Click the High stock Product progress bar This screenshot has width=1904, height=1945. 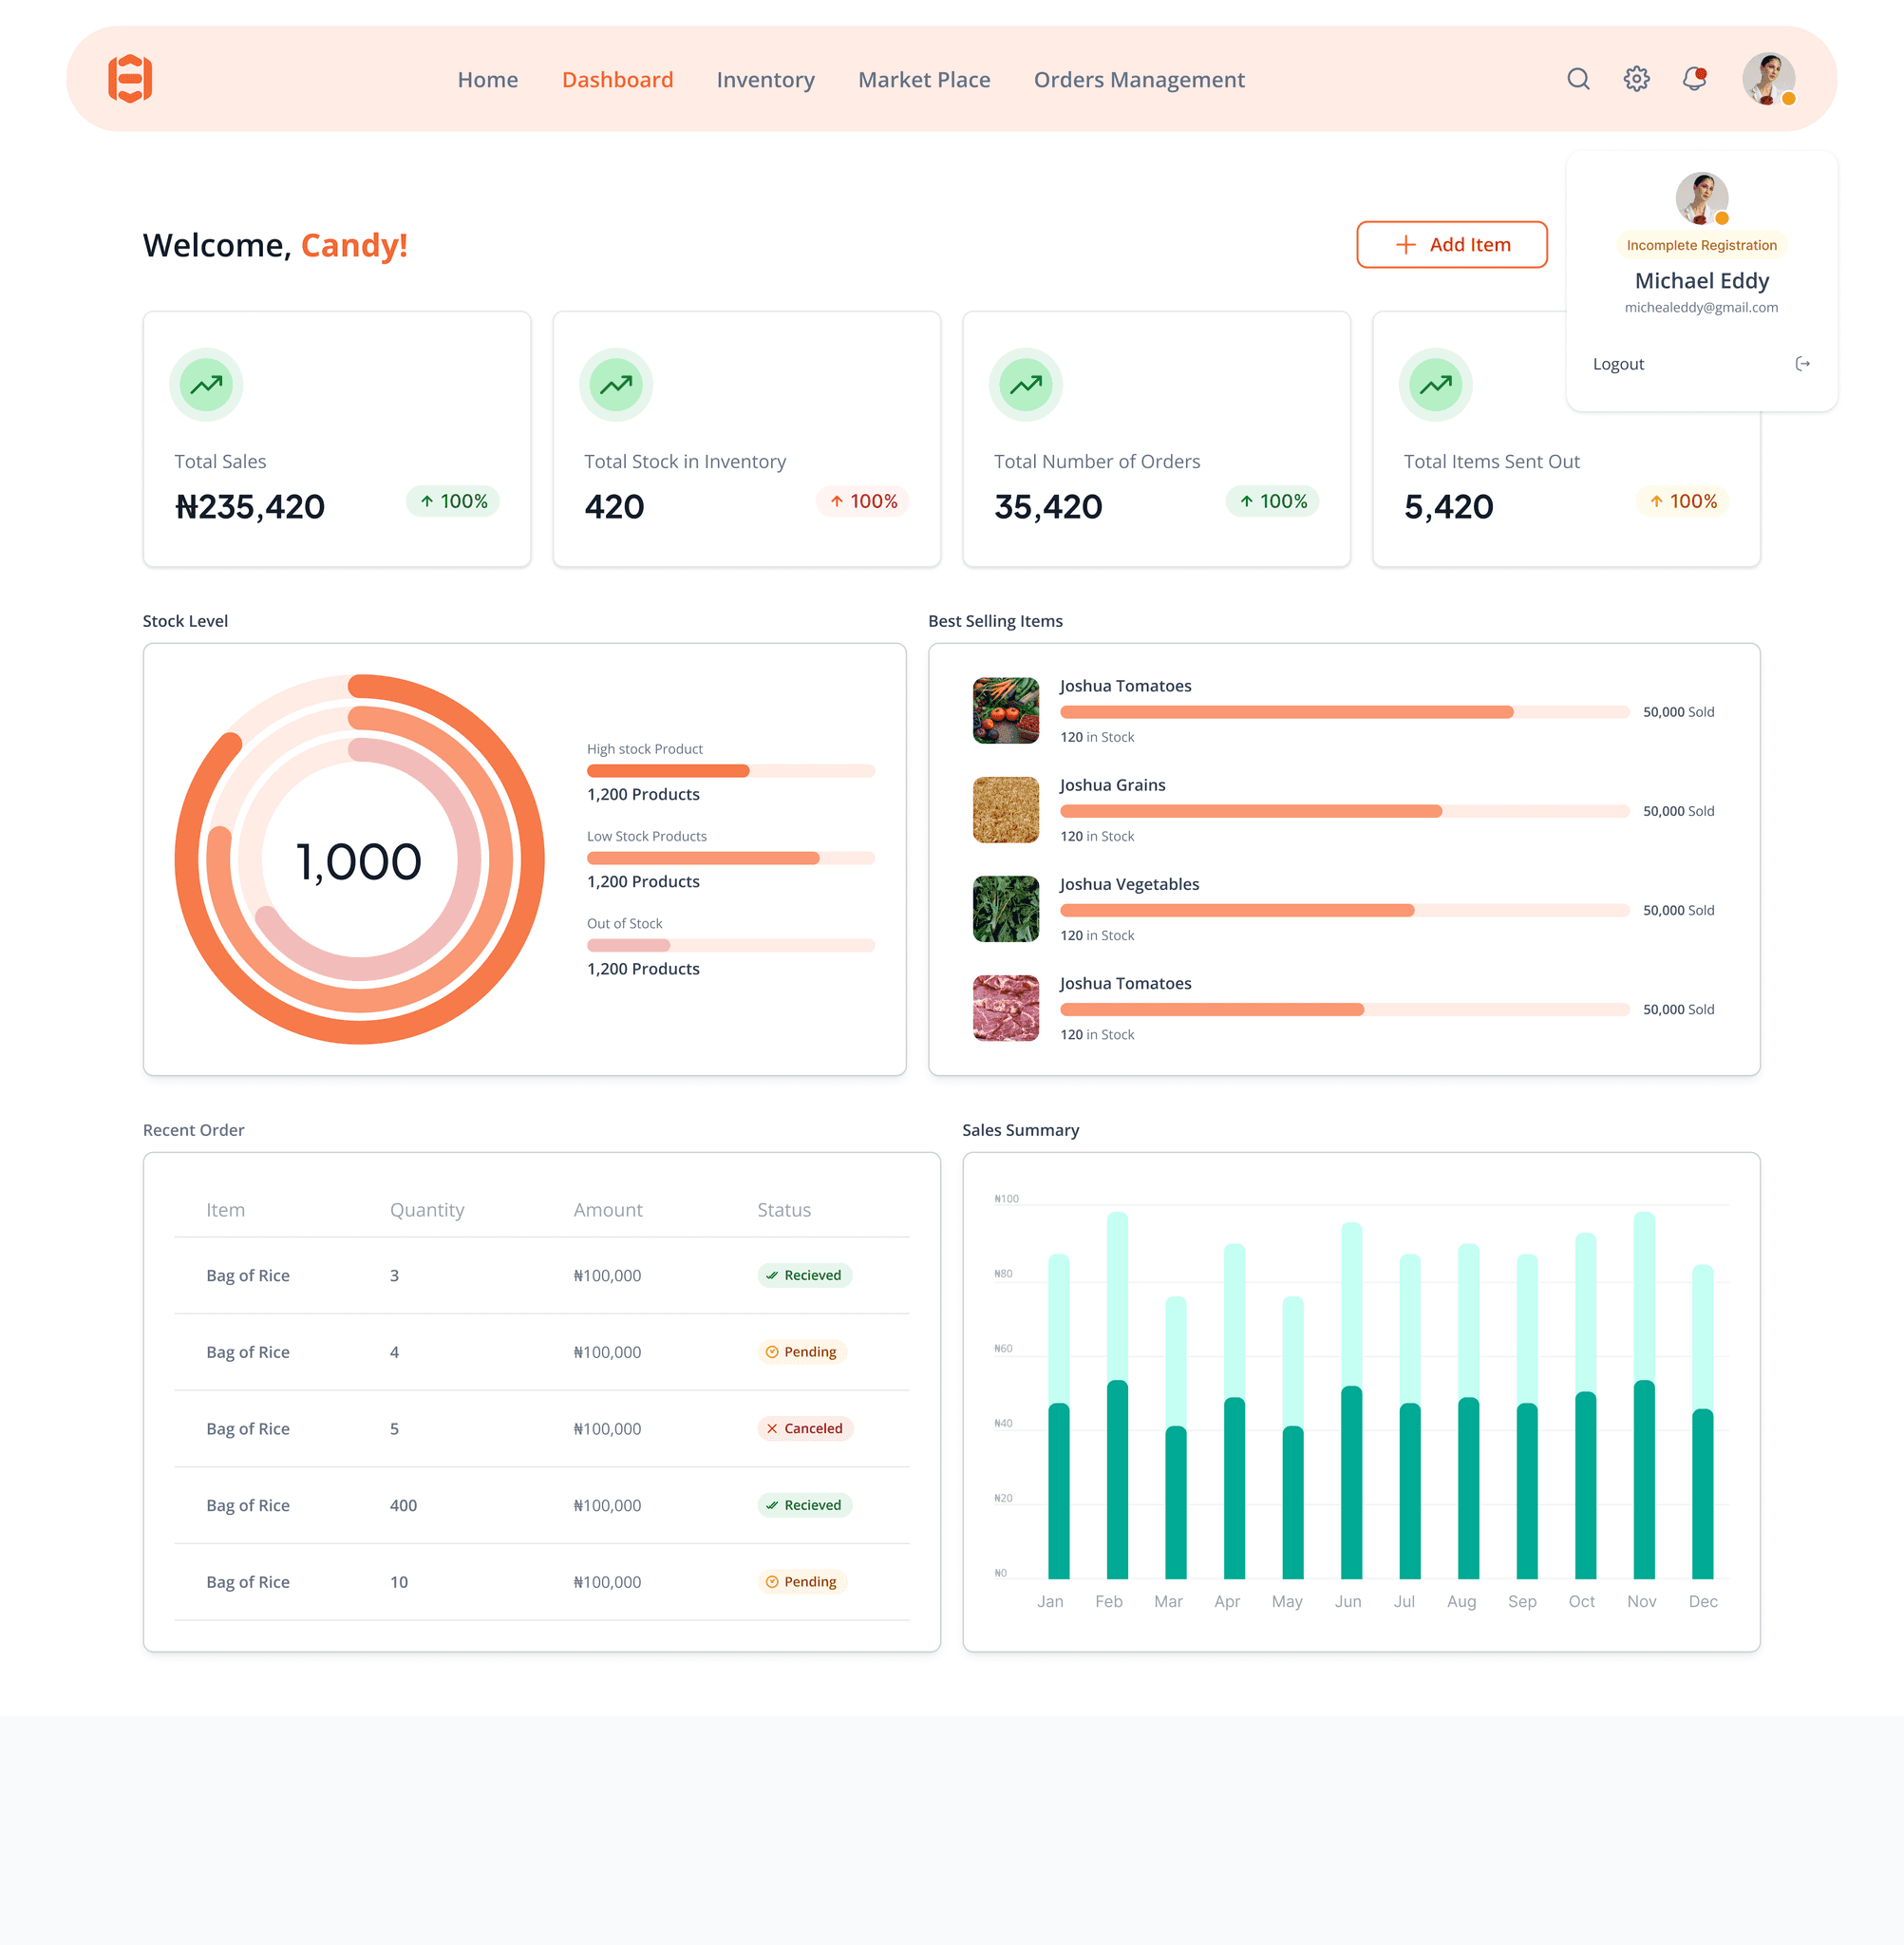pyautogui.click(x=730, y=771)
